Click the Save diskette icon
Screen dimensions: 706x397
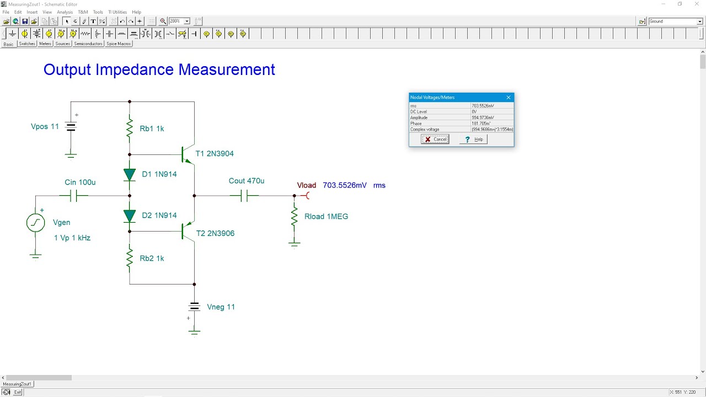(x=25, y=21)
